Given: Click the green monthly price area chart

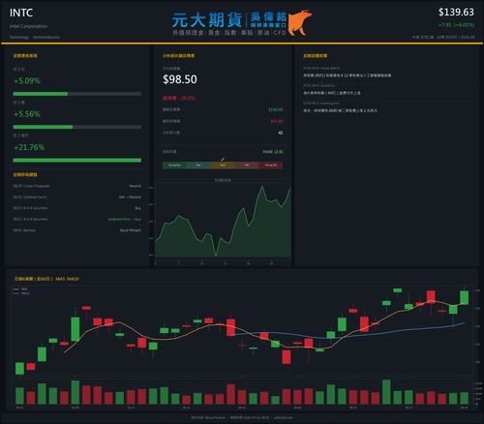Looking at the screenshot, I should coord(223,223).
